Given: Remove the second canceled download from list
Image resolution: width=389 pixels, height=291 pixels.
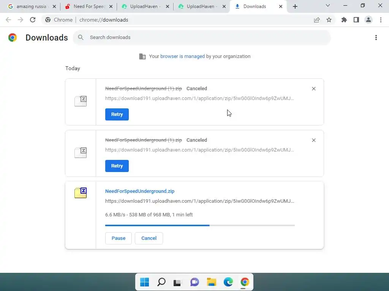Looking at the screenshot, I should click(313, 140).
